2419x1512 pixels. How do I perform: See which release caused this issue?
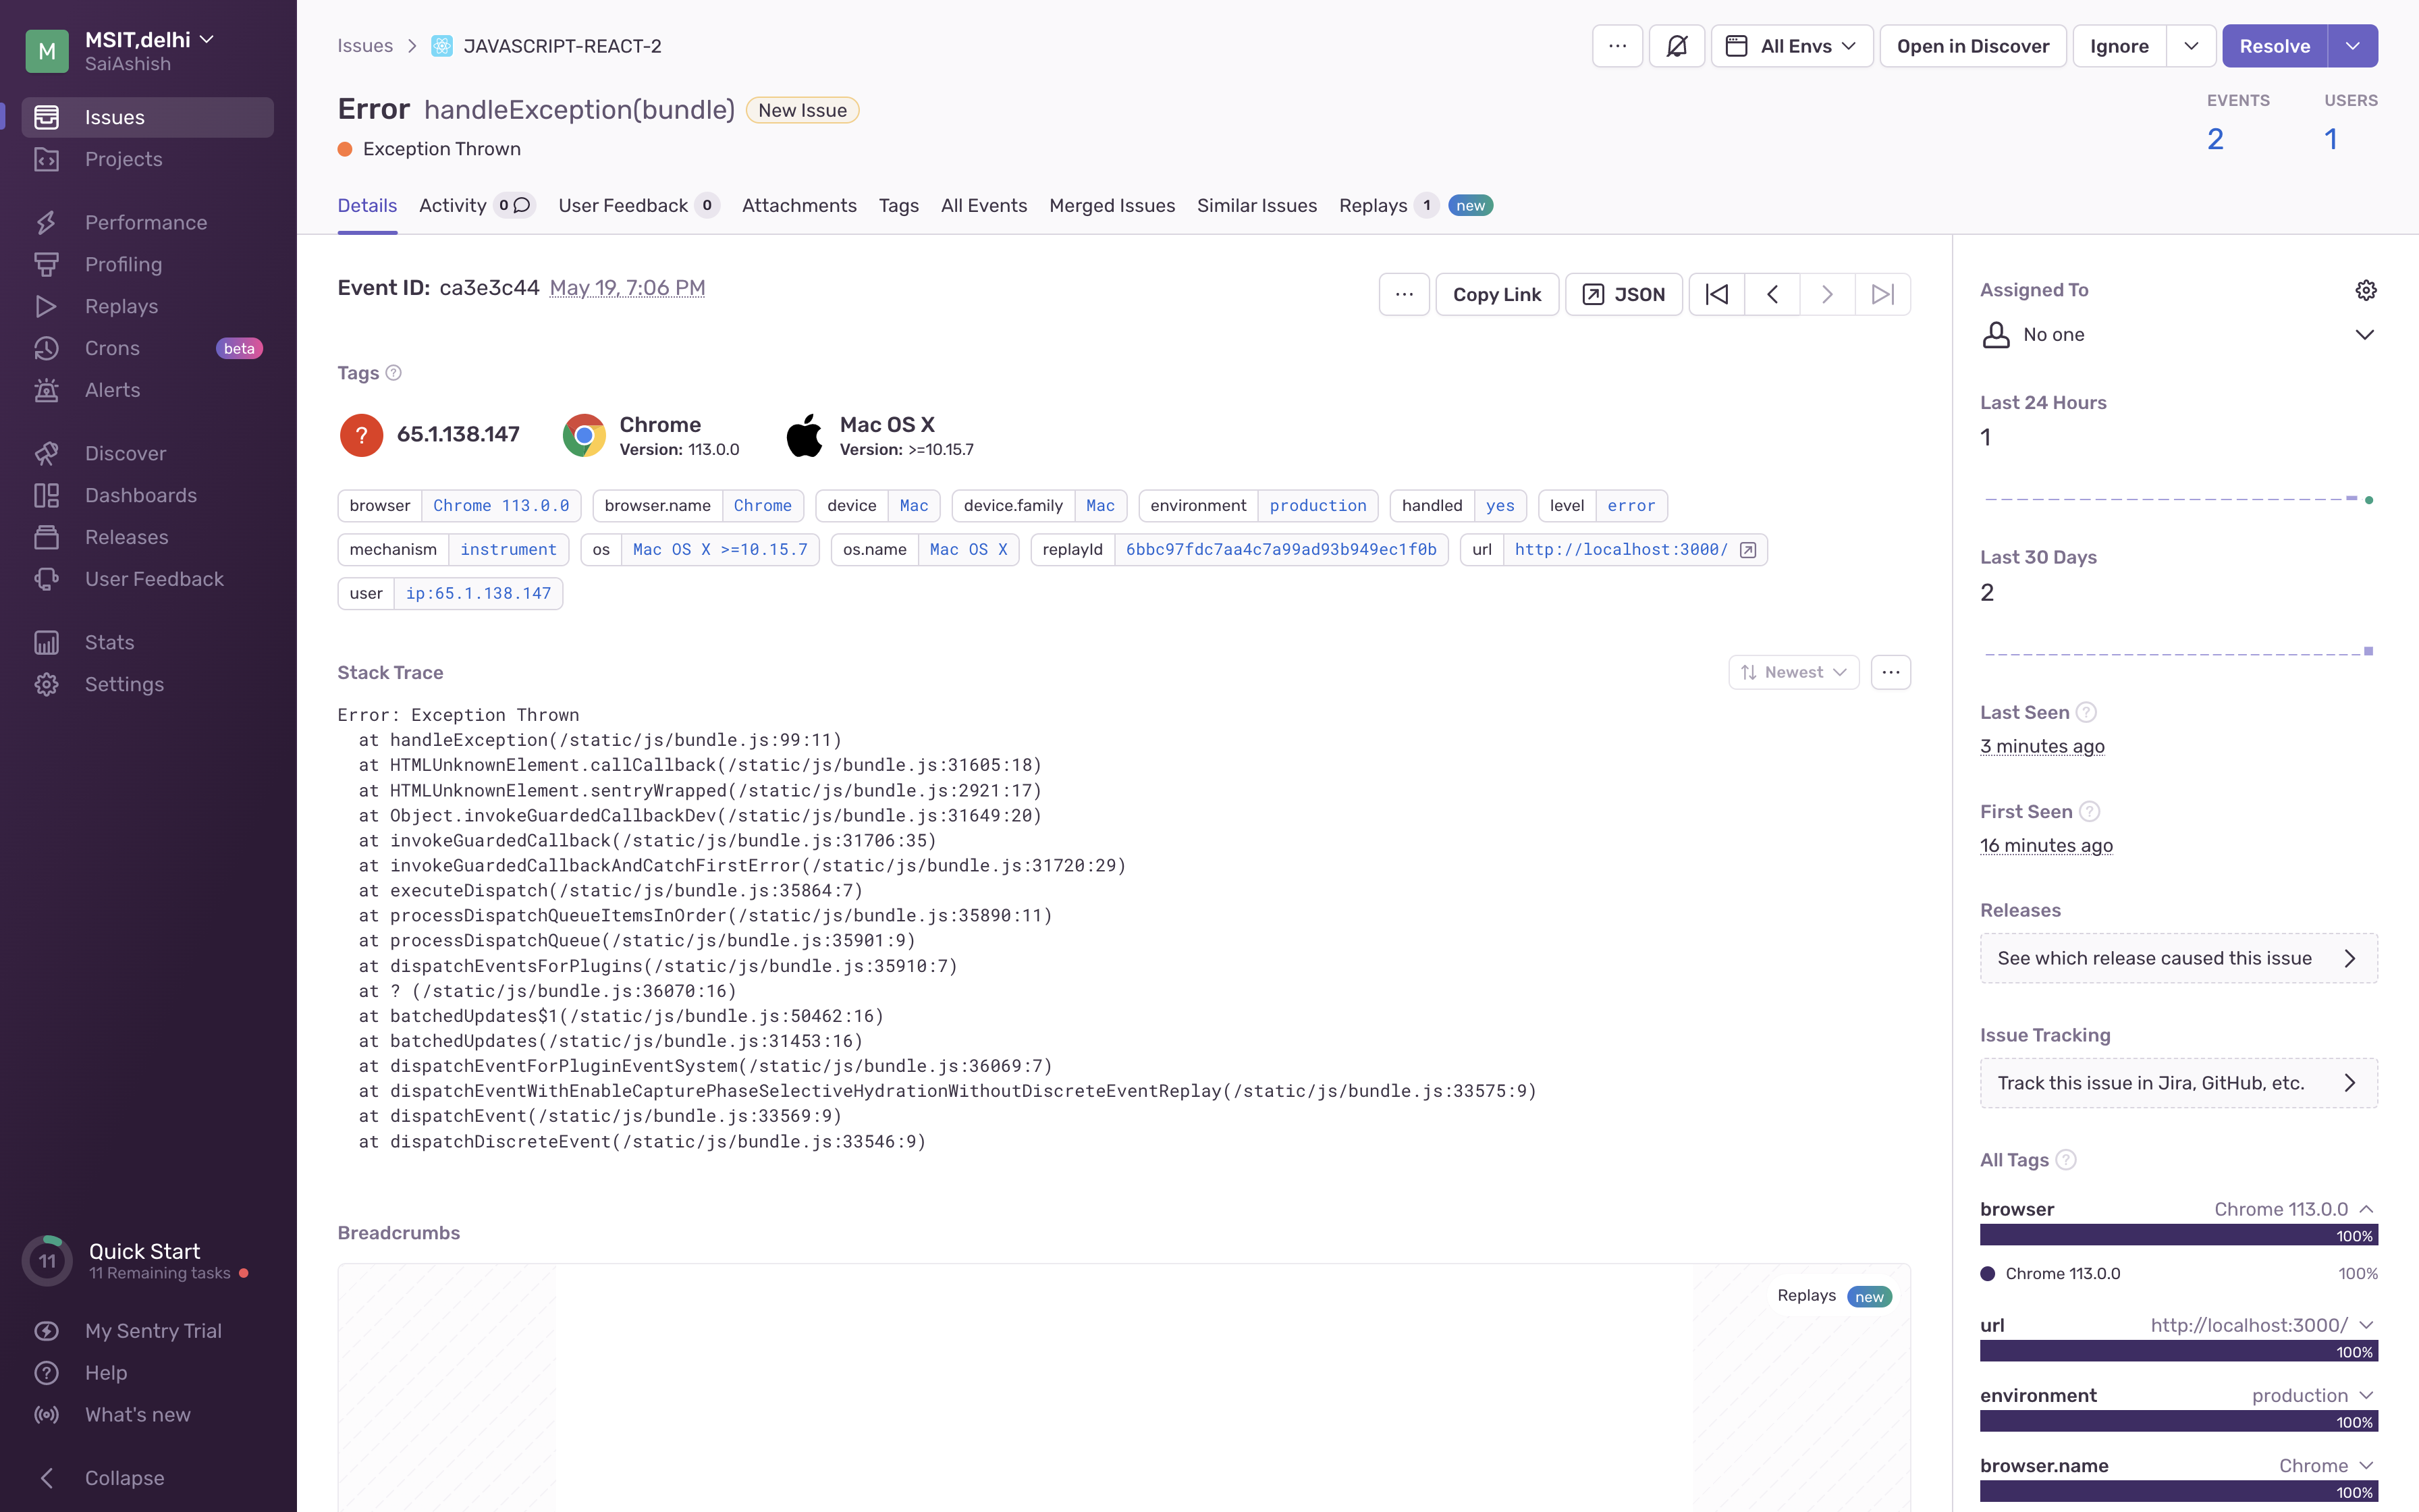click(2177, 957)
